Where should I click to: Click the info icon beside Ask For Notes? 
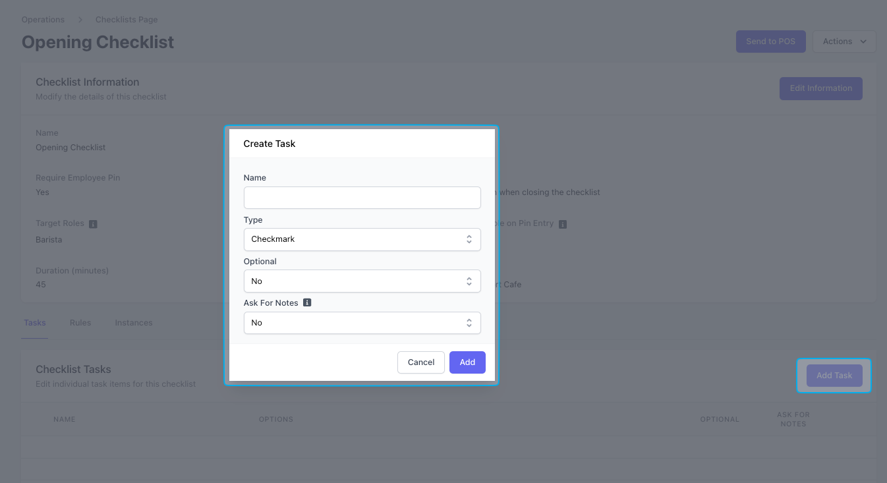[307, 303]
